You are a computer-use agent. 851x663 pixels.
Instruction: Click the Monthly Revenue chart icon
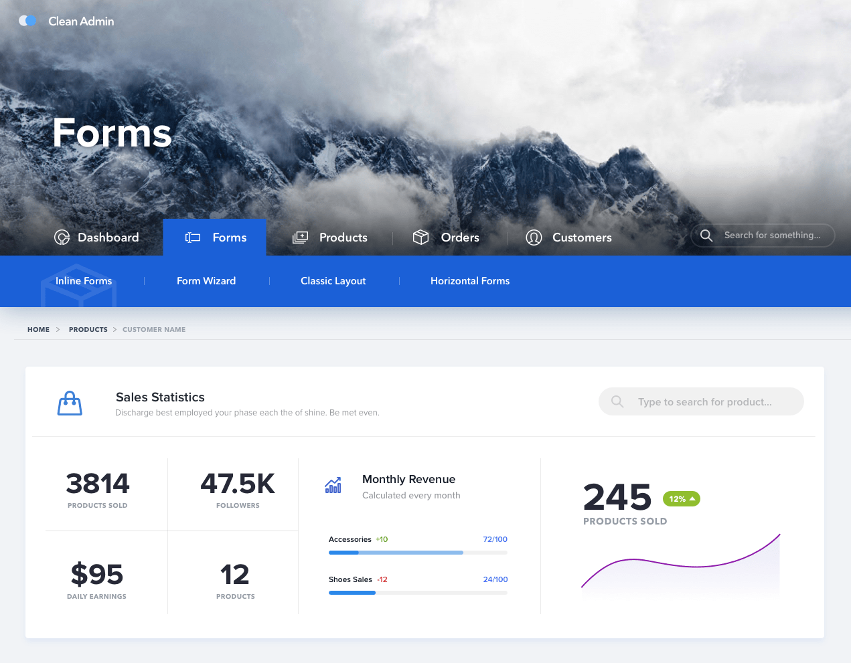coord(333,485)
